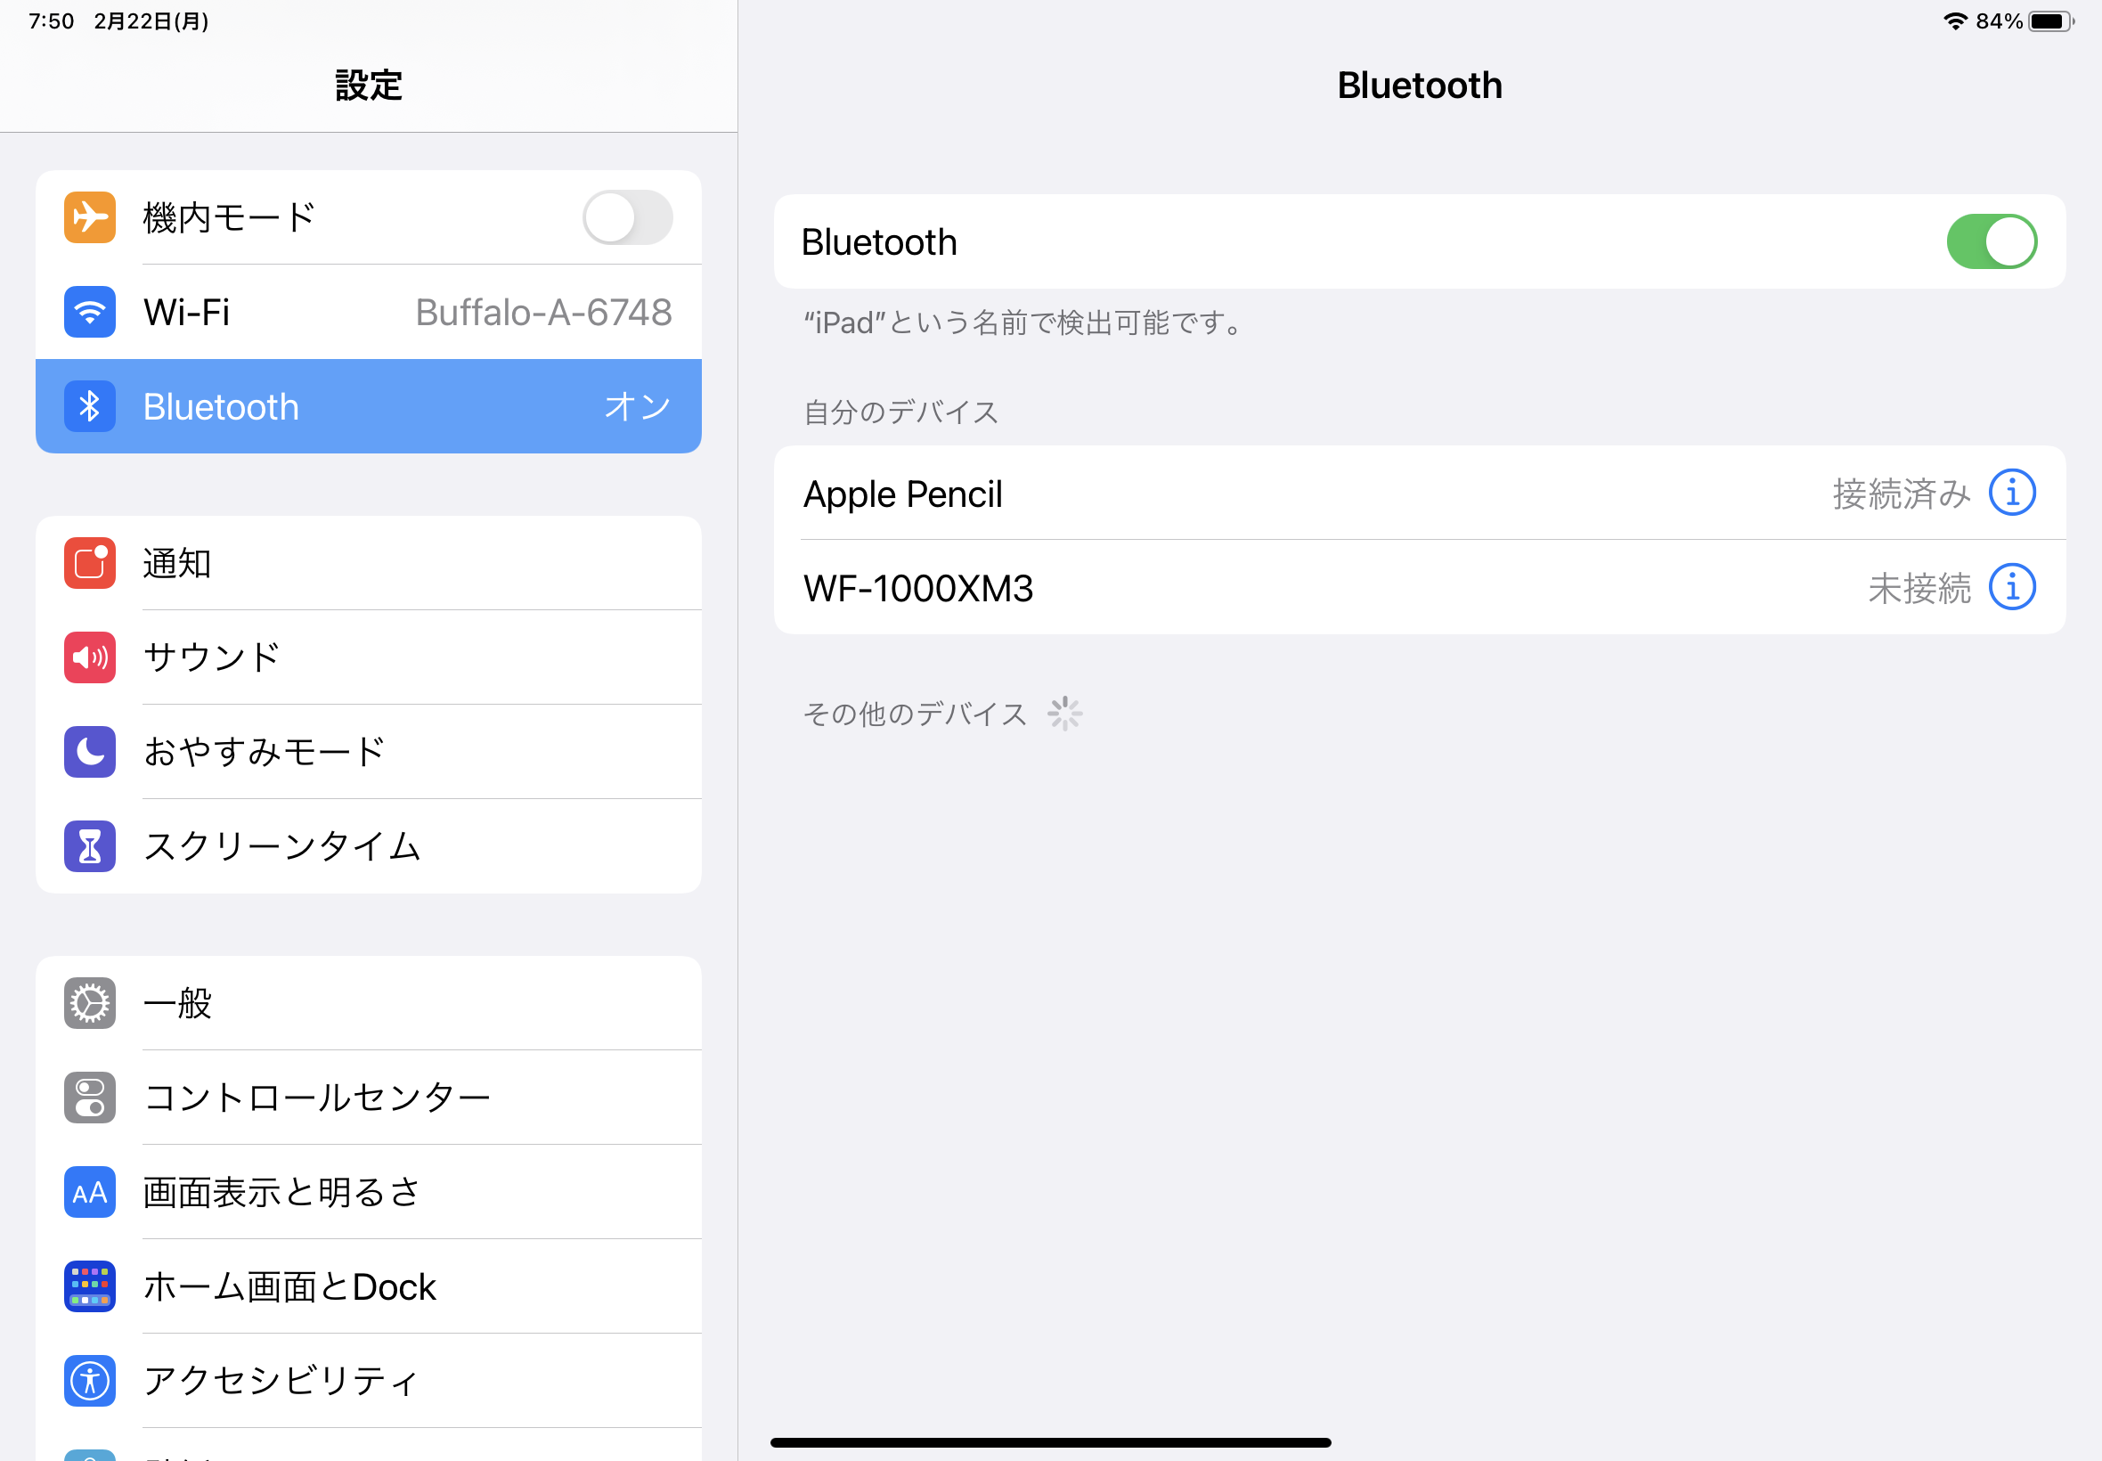The image size is (2102, 1461).
Task: Tap the Control Center switches icon
Action: click(x=90, y=1098)
